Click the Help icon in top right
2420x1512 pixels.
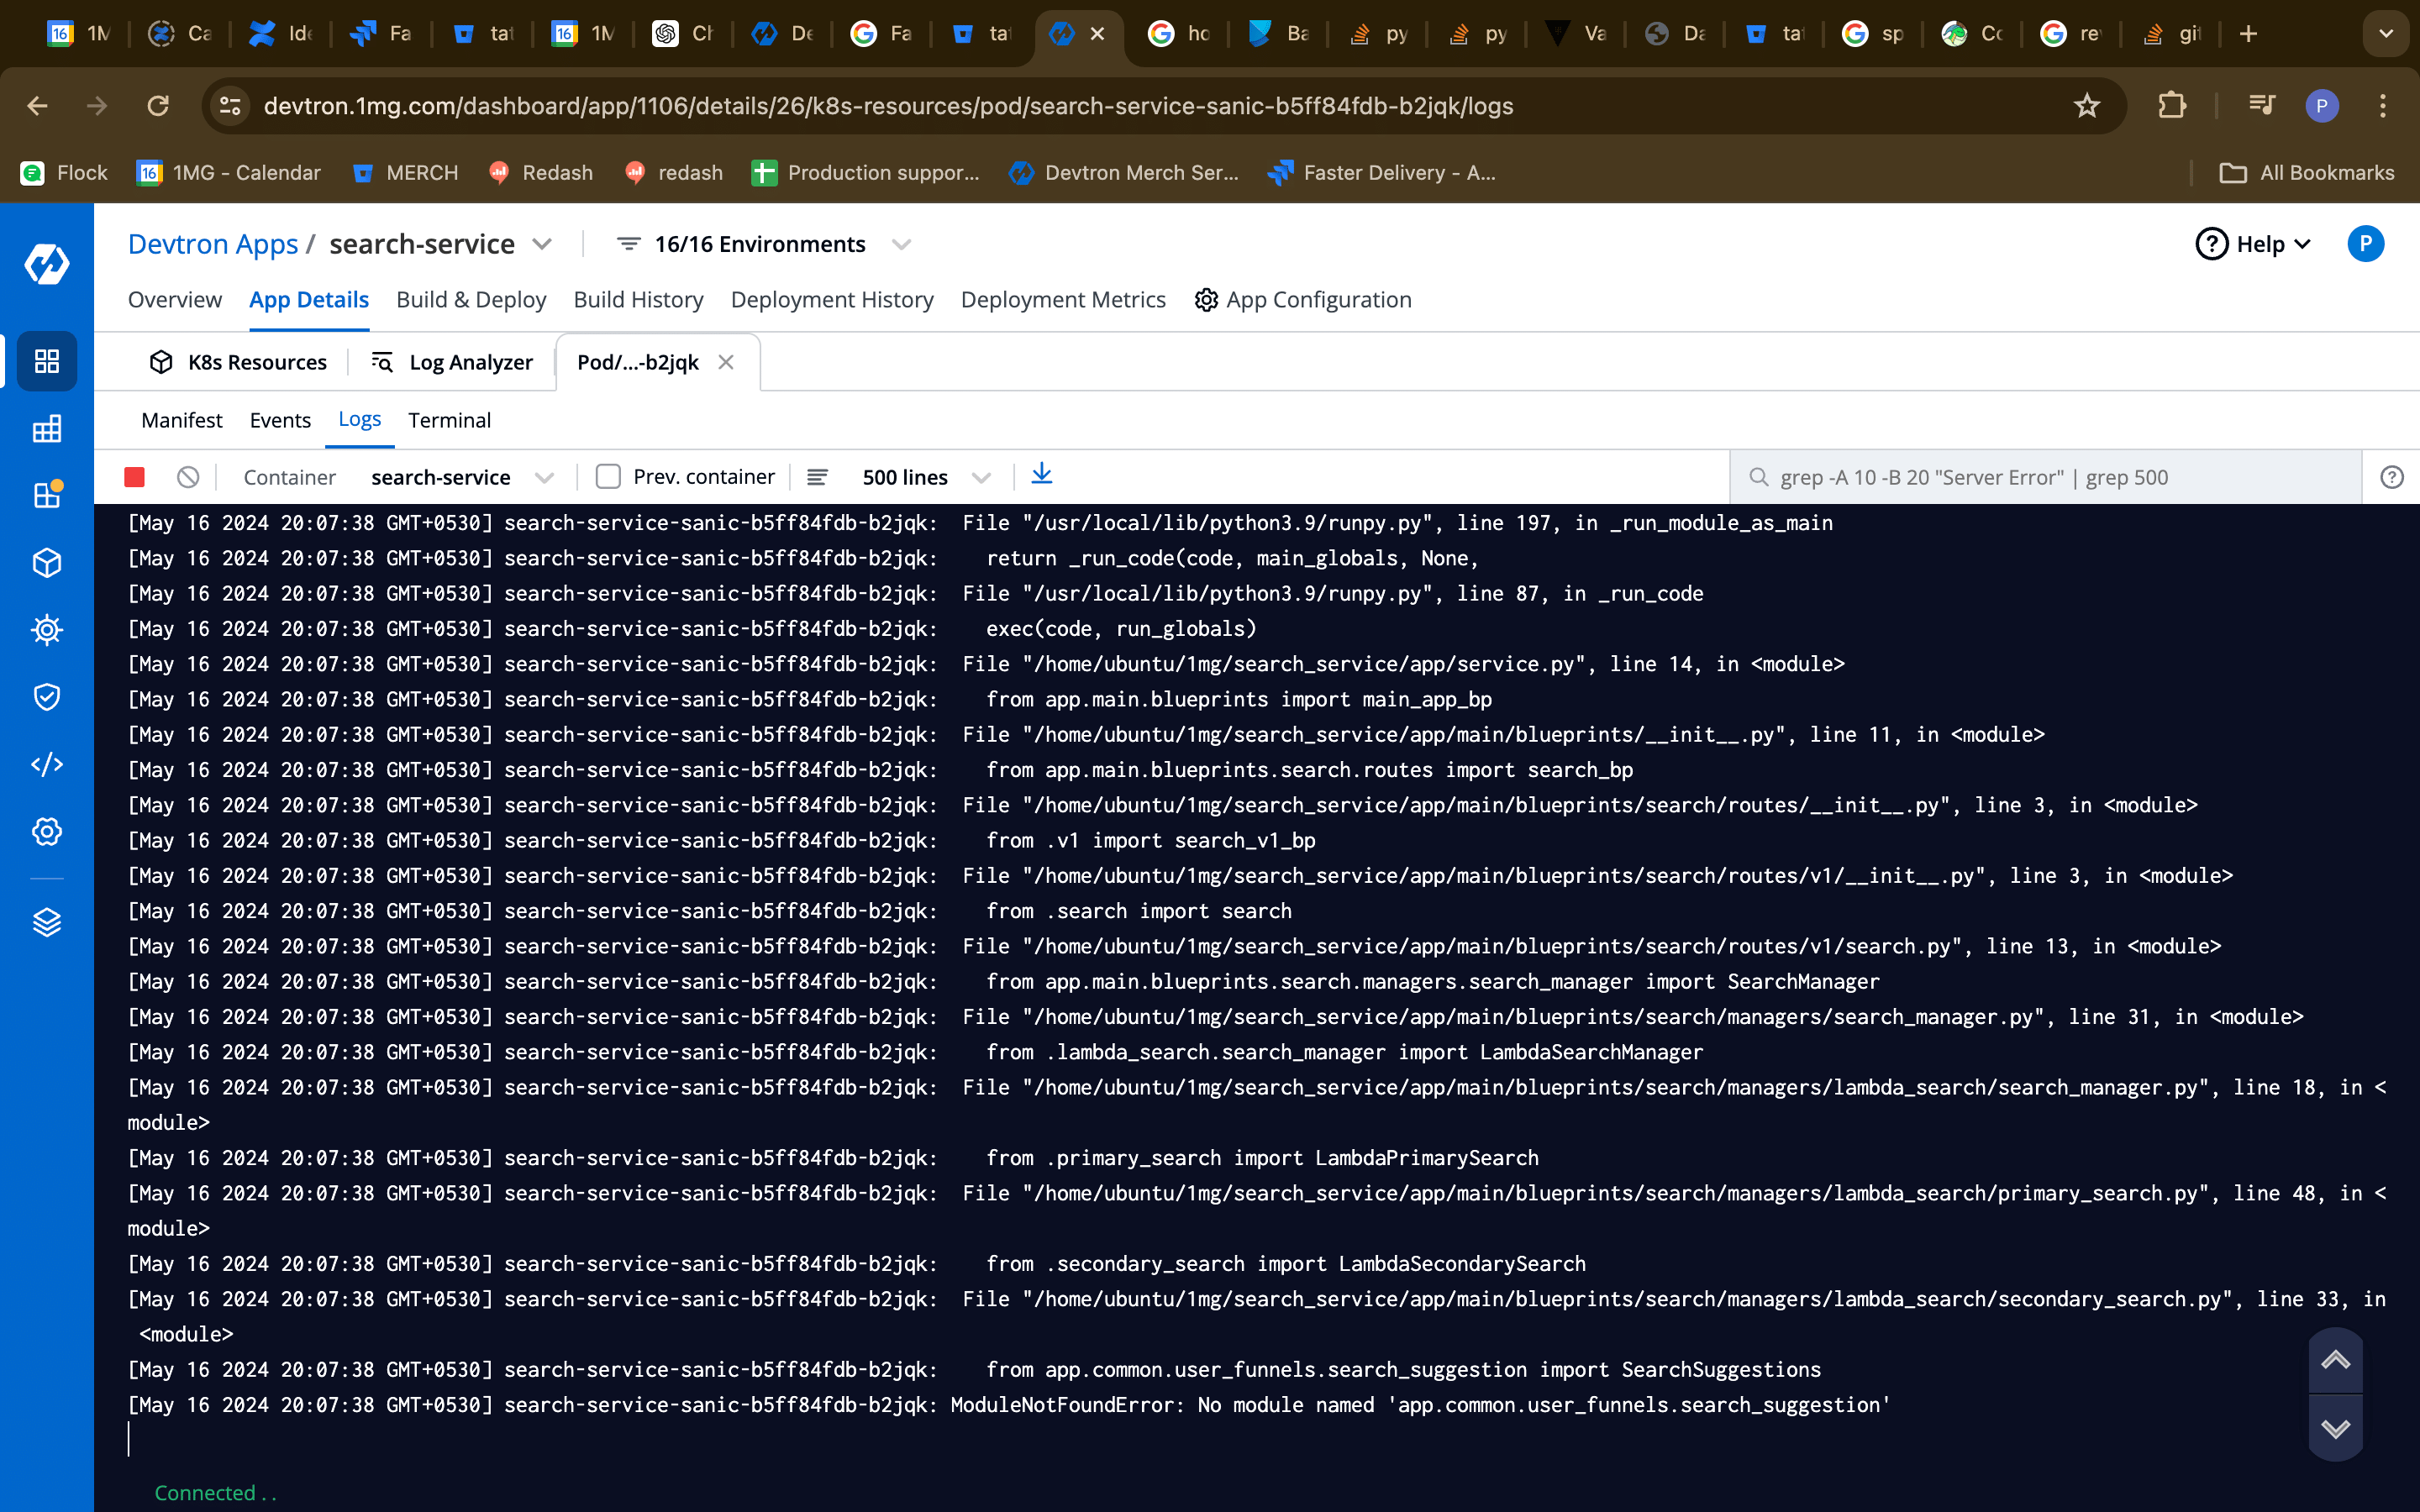[2211, 244]
